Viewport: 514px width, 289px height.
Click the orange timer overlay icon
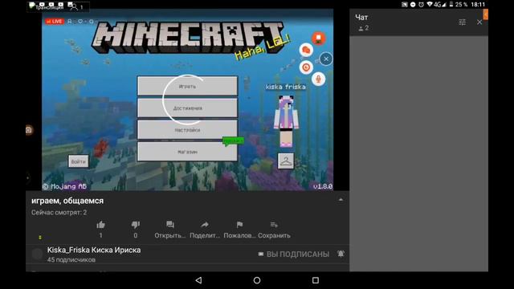click(306, 67)
